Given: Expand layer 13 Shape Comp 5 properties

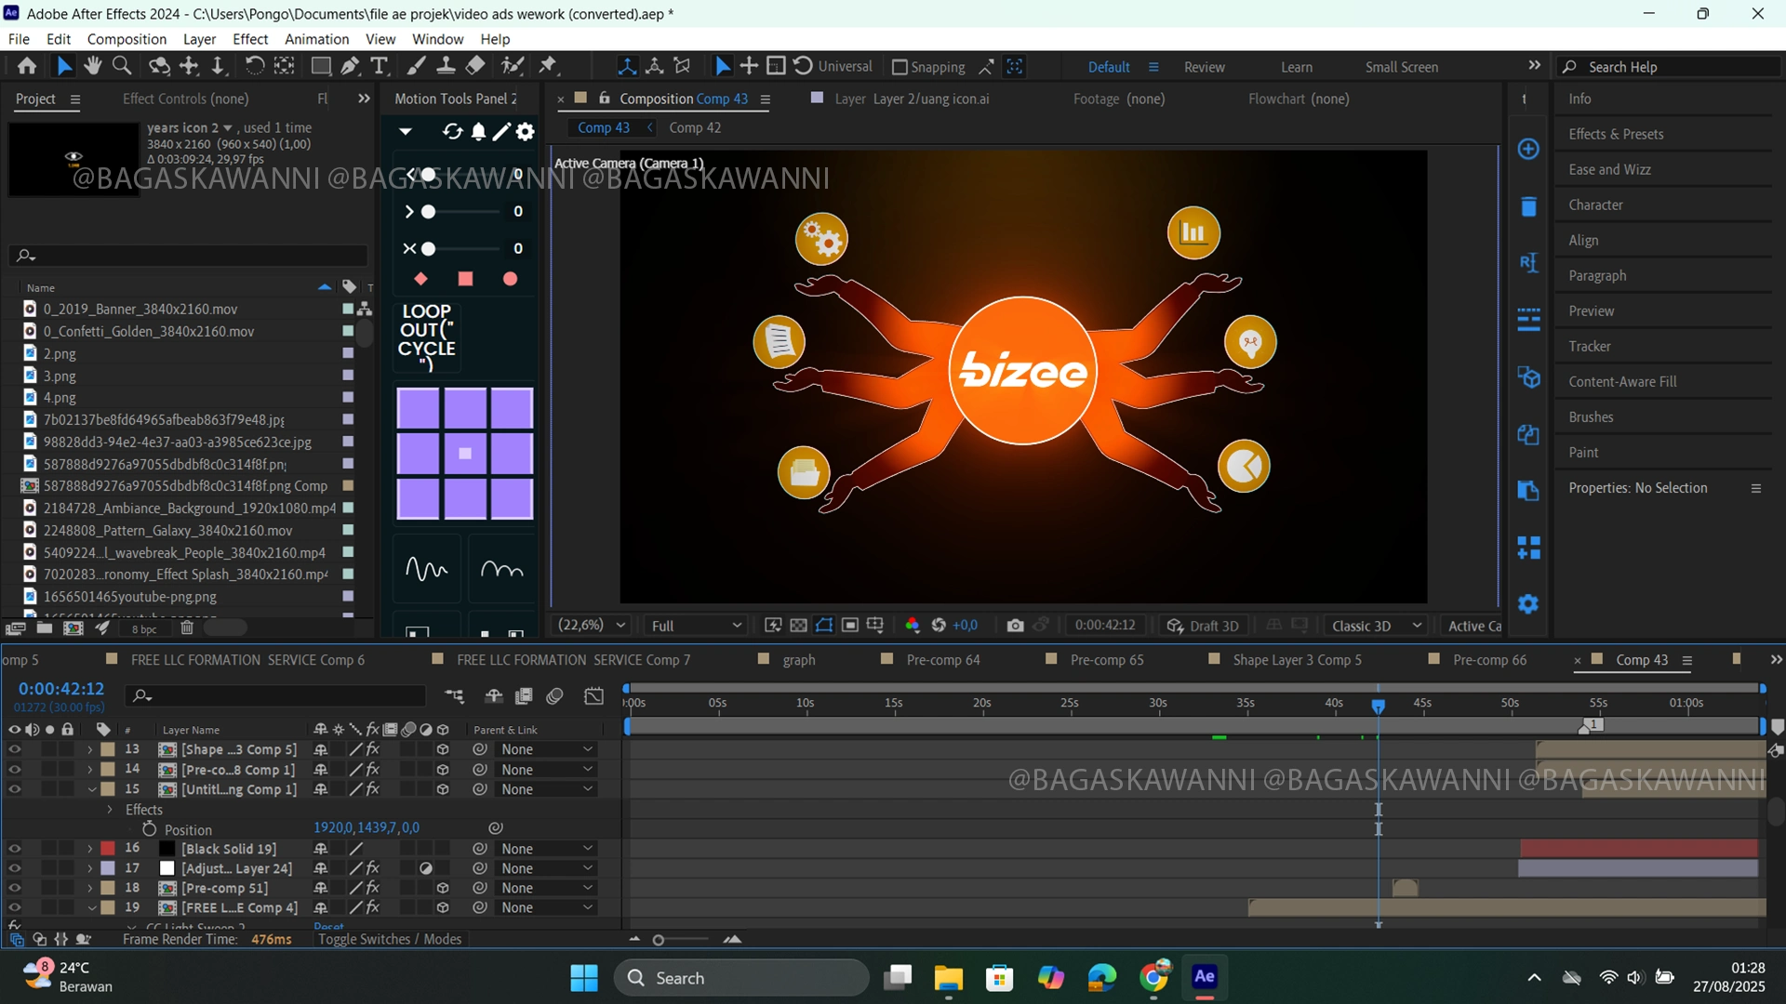Looking at the screenshot, I should click(x=90, y=749).
